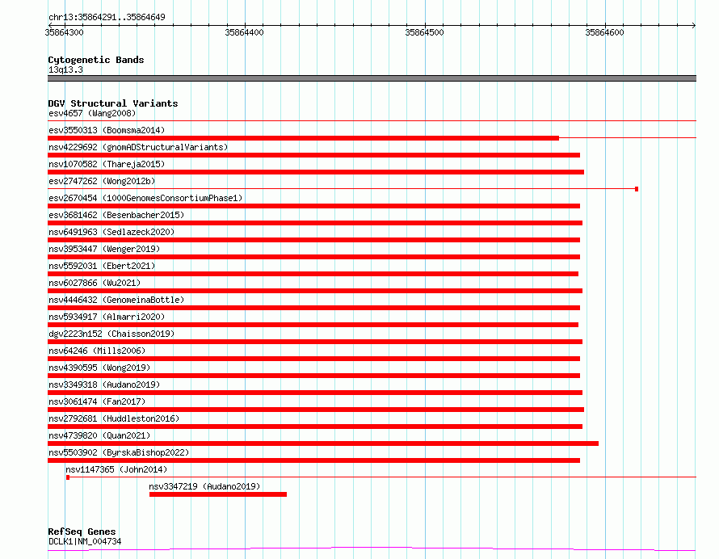The width and height of the screenshot is (719, 559).
Task: Click the short red bar under nsv3347219
Action: pos(218,494)
